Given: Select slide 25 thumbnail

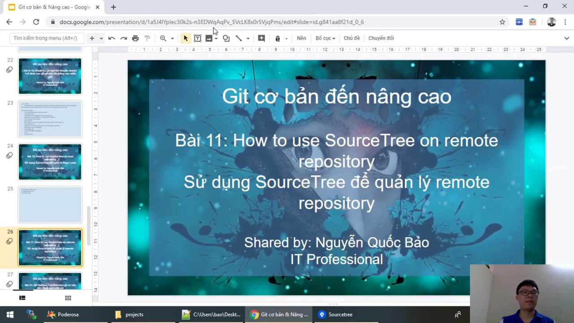Looking at the screenshot, I should tap(50, 205).
